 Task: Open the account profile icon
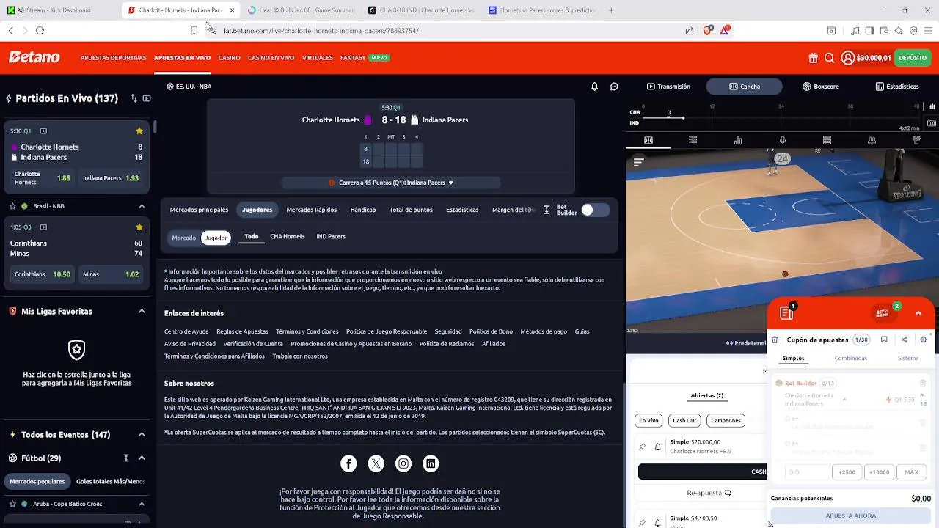coord(848,58)
